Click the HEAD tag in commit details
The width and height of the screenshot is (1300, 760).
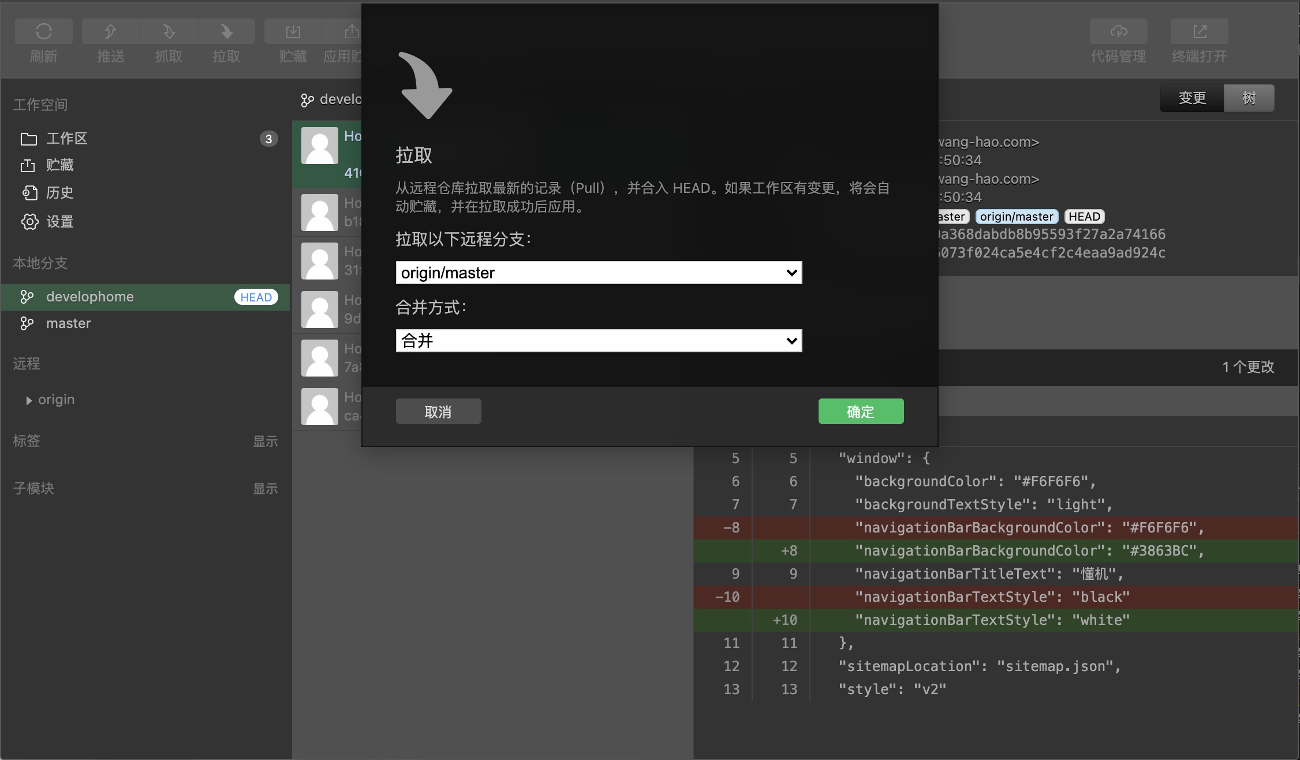click(1084, 217)
